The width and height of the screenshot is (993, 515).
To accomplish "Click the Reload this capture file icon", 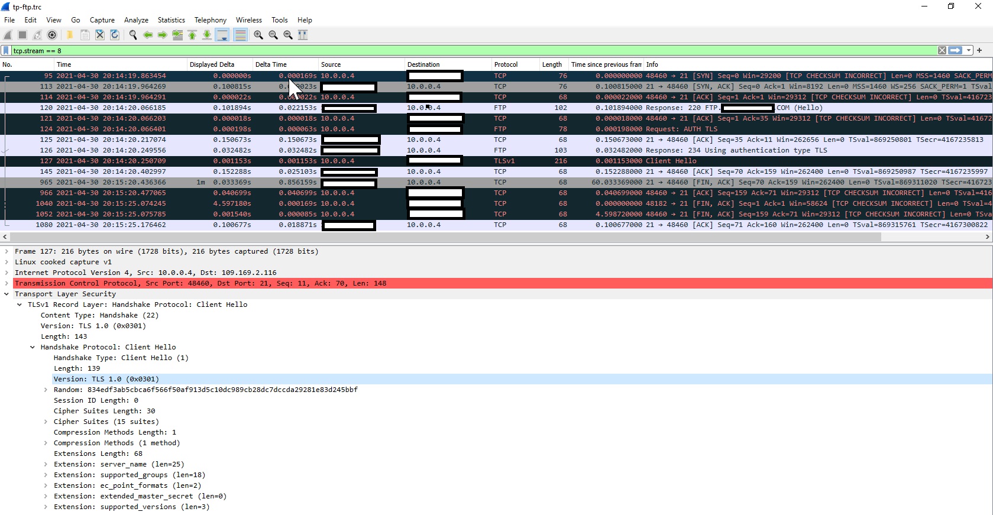I will 115,35.
